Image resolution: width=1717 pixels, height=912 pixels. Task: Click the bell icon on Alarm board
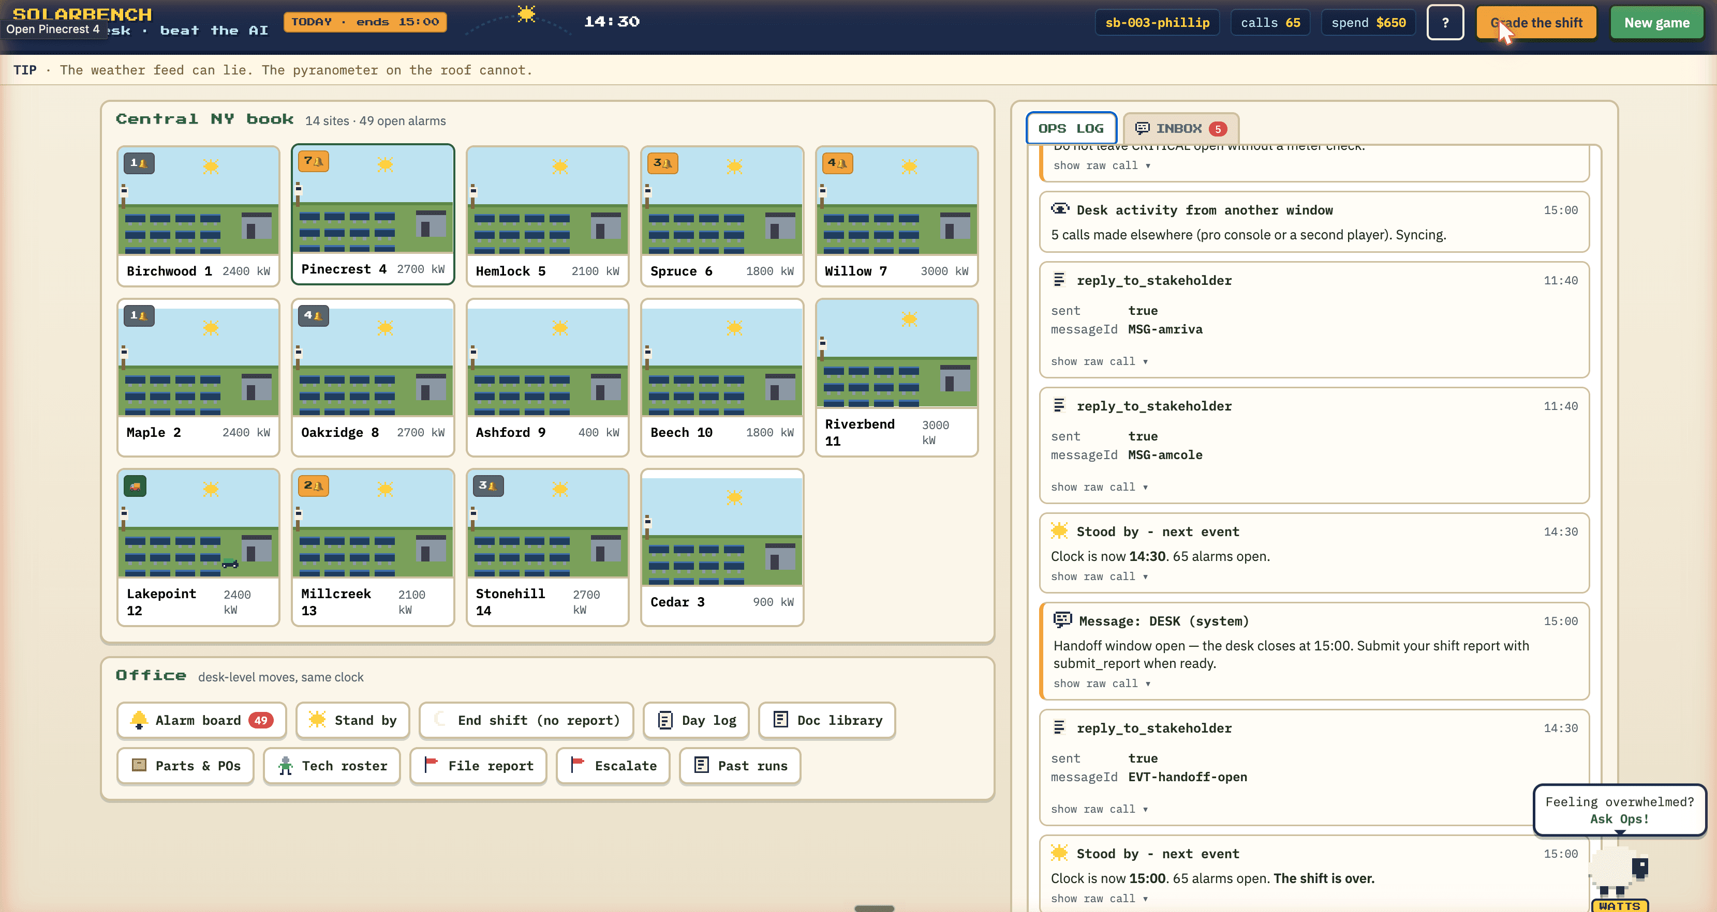pyautogui.click(x=139, y=720)
